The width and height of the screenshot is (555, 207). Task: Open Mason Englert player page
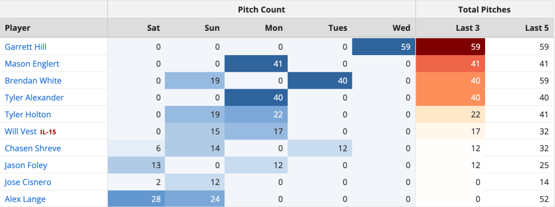(32, 64)
